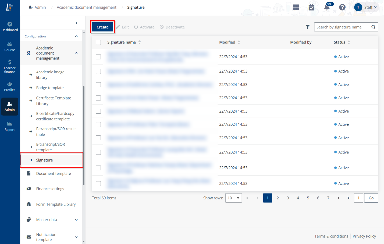Check the first signature row checkbox
Viewport: 384px width, 244px height.
point(98,57)
